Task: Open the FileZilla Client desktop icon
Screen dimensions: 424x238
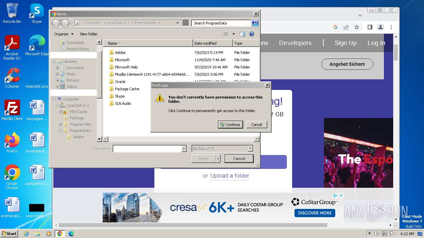Action: point(12,110)
